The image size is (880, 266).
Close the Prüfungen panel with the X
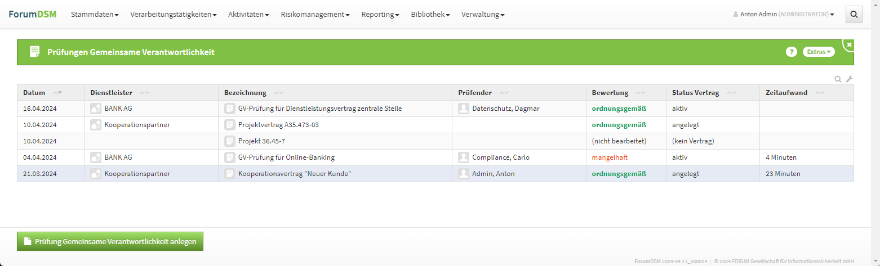click(x=849, y=44)
